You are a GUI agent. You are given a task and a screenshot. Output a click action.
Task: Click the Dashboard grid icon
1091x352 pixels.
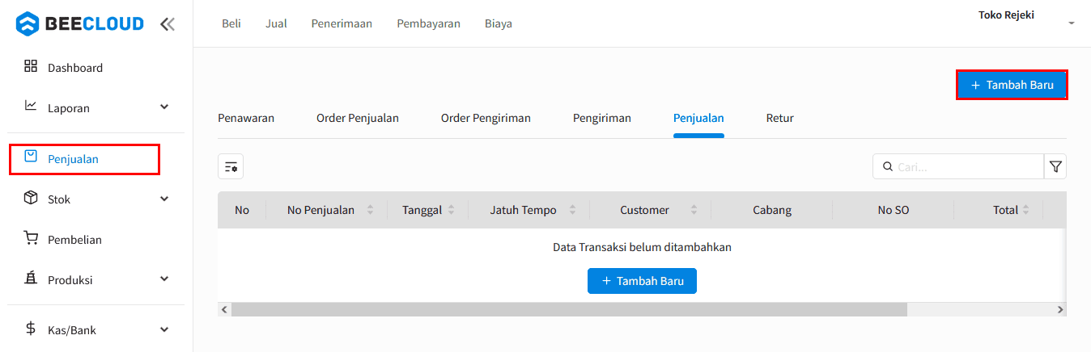31,66
